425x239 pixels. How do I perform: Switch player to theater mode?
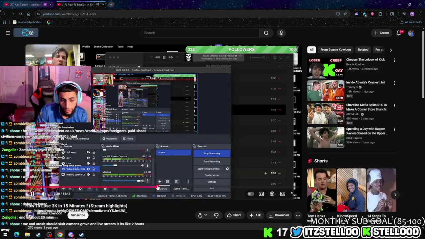[x=283, y=194]
